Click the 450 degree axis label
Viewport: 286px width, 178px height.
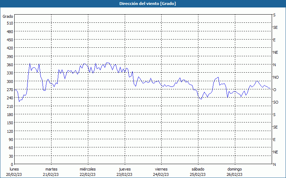pyautogui.click(x=10, y=40)
